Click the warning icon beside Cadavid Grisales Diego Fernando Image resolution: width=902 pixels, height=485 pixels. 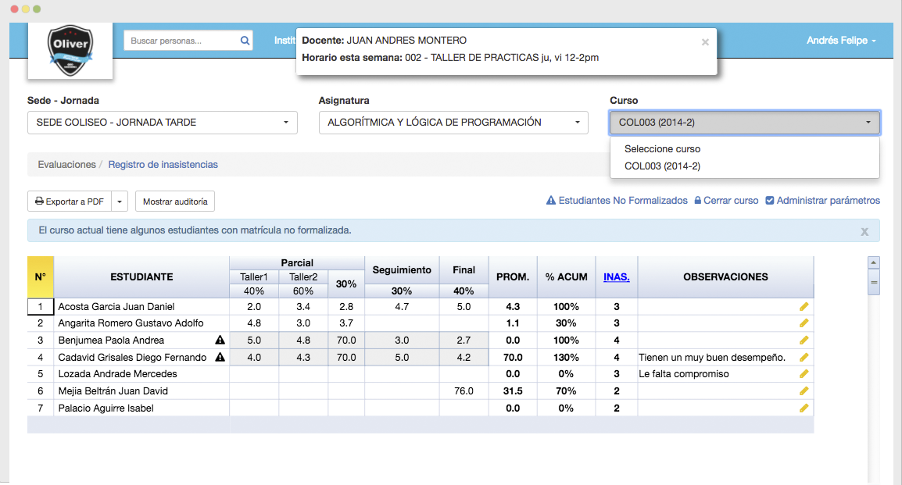point(219,357)
